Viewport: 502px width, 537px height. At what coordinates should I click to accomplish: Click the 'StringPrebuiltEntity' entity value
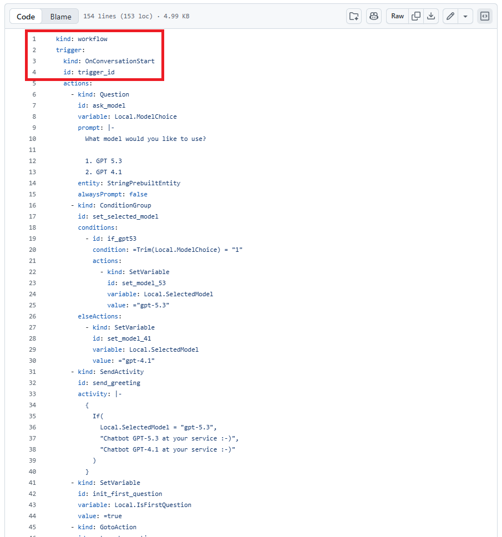point(144,183)
